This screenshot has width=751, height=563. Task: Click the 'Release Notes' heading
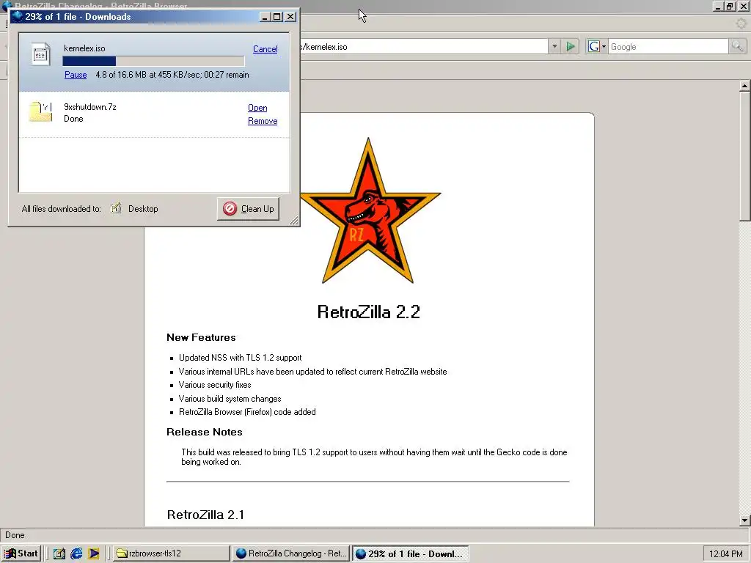(205, 432)
